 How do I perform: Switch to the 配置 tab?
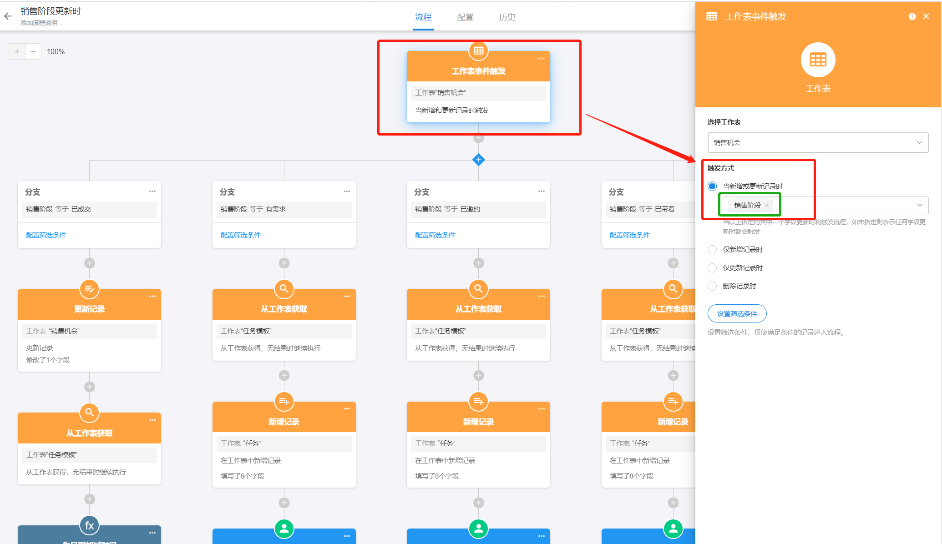pos(465,17)
